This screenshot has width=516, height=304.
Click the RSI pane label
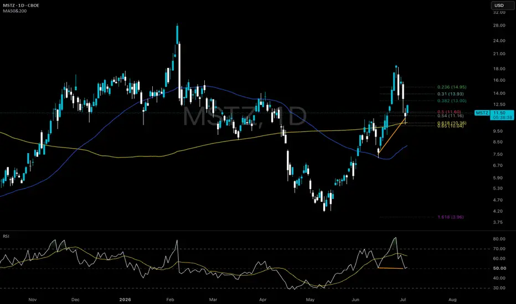coord(6,237)
